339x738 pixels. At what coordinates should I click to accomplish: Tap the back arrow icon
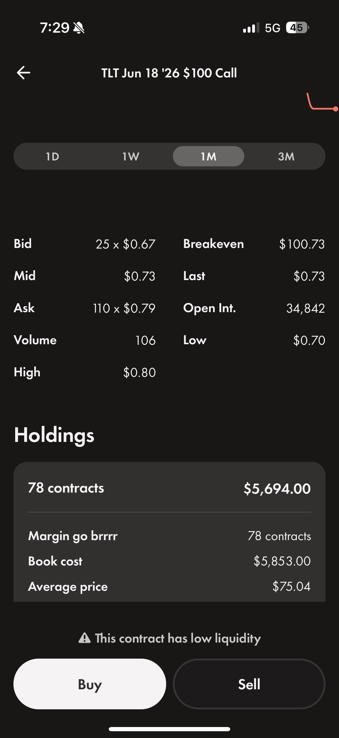23,73
